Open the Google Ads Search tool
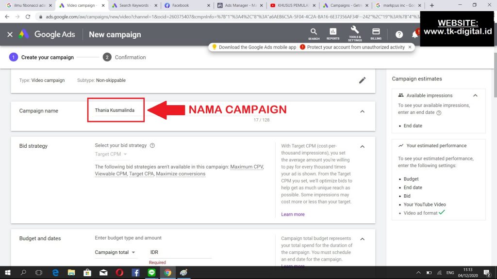 314,34
